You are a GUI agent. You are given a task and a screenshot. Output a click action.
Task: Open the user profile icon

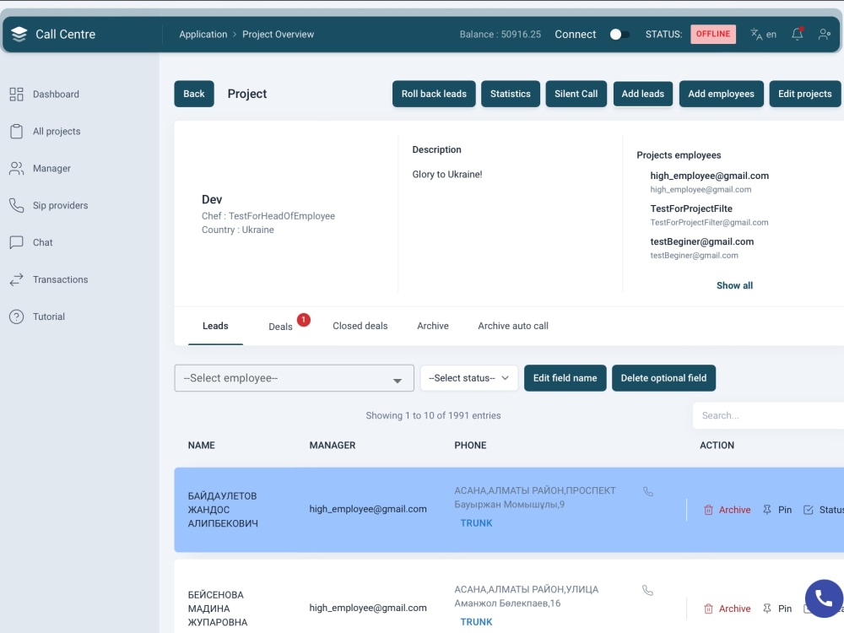pos(824,34)
